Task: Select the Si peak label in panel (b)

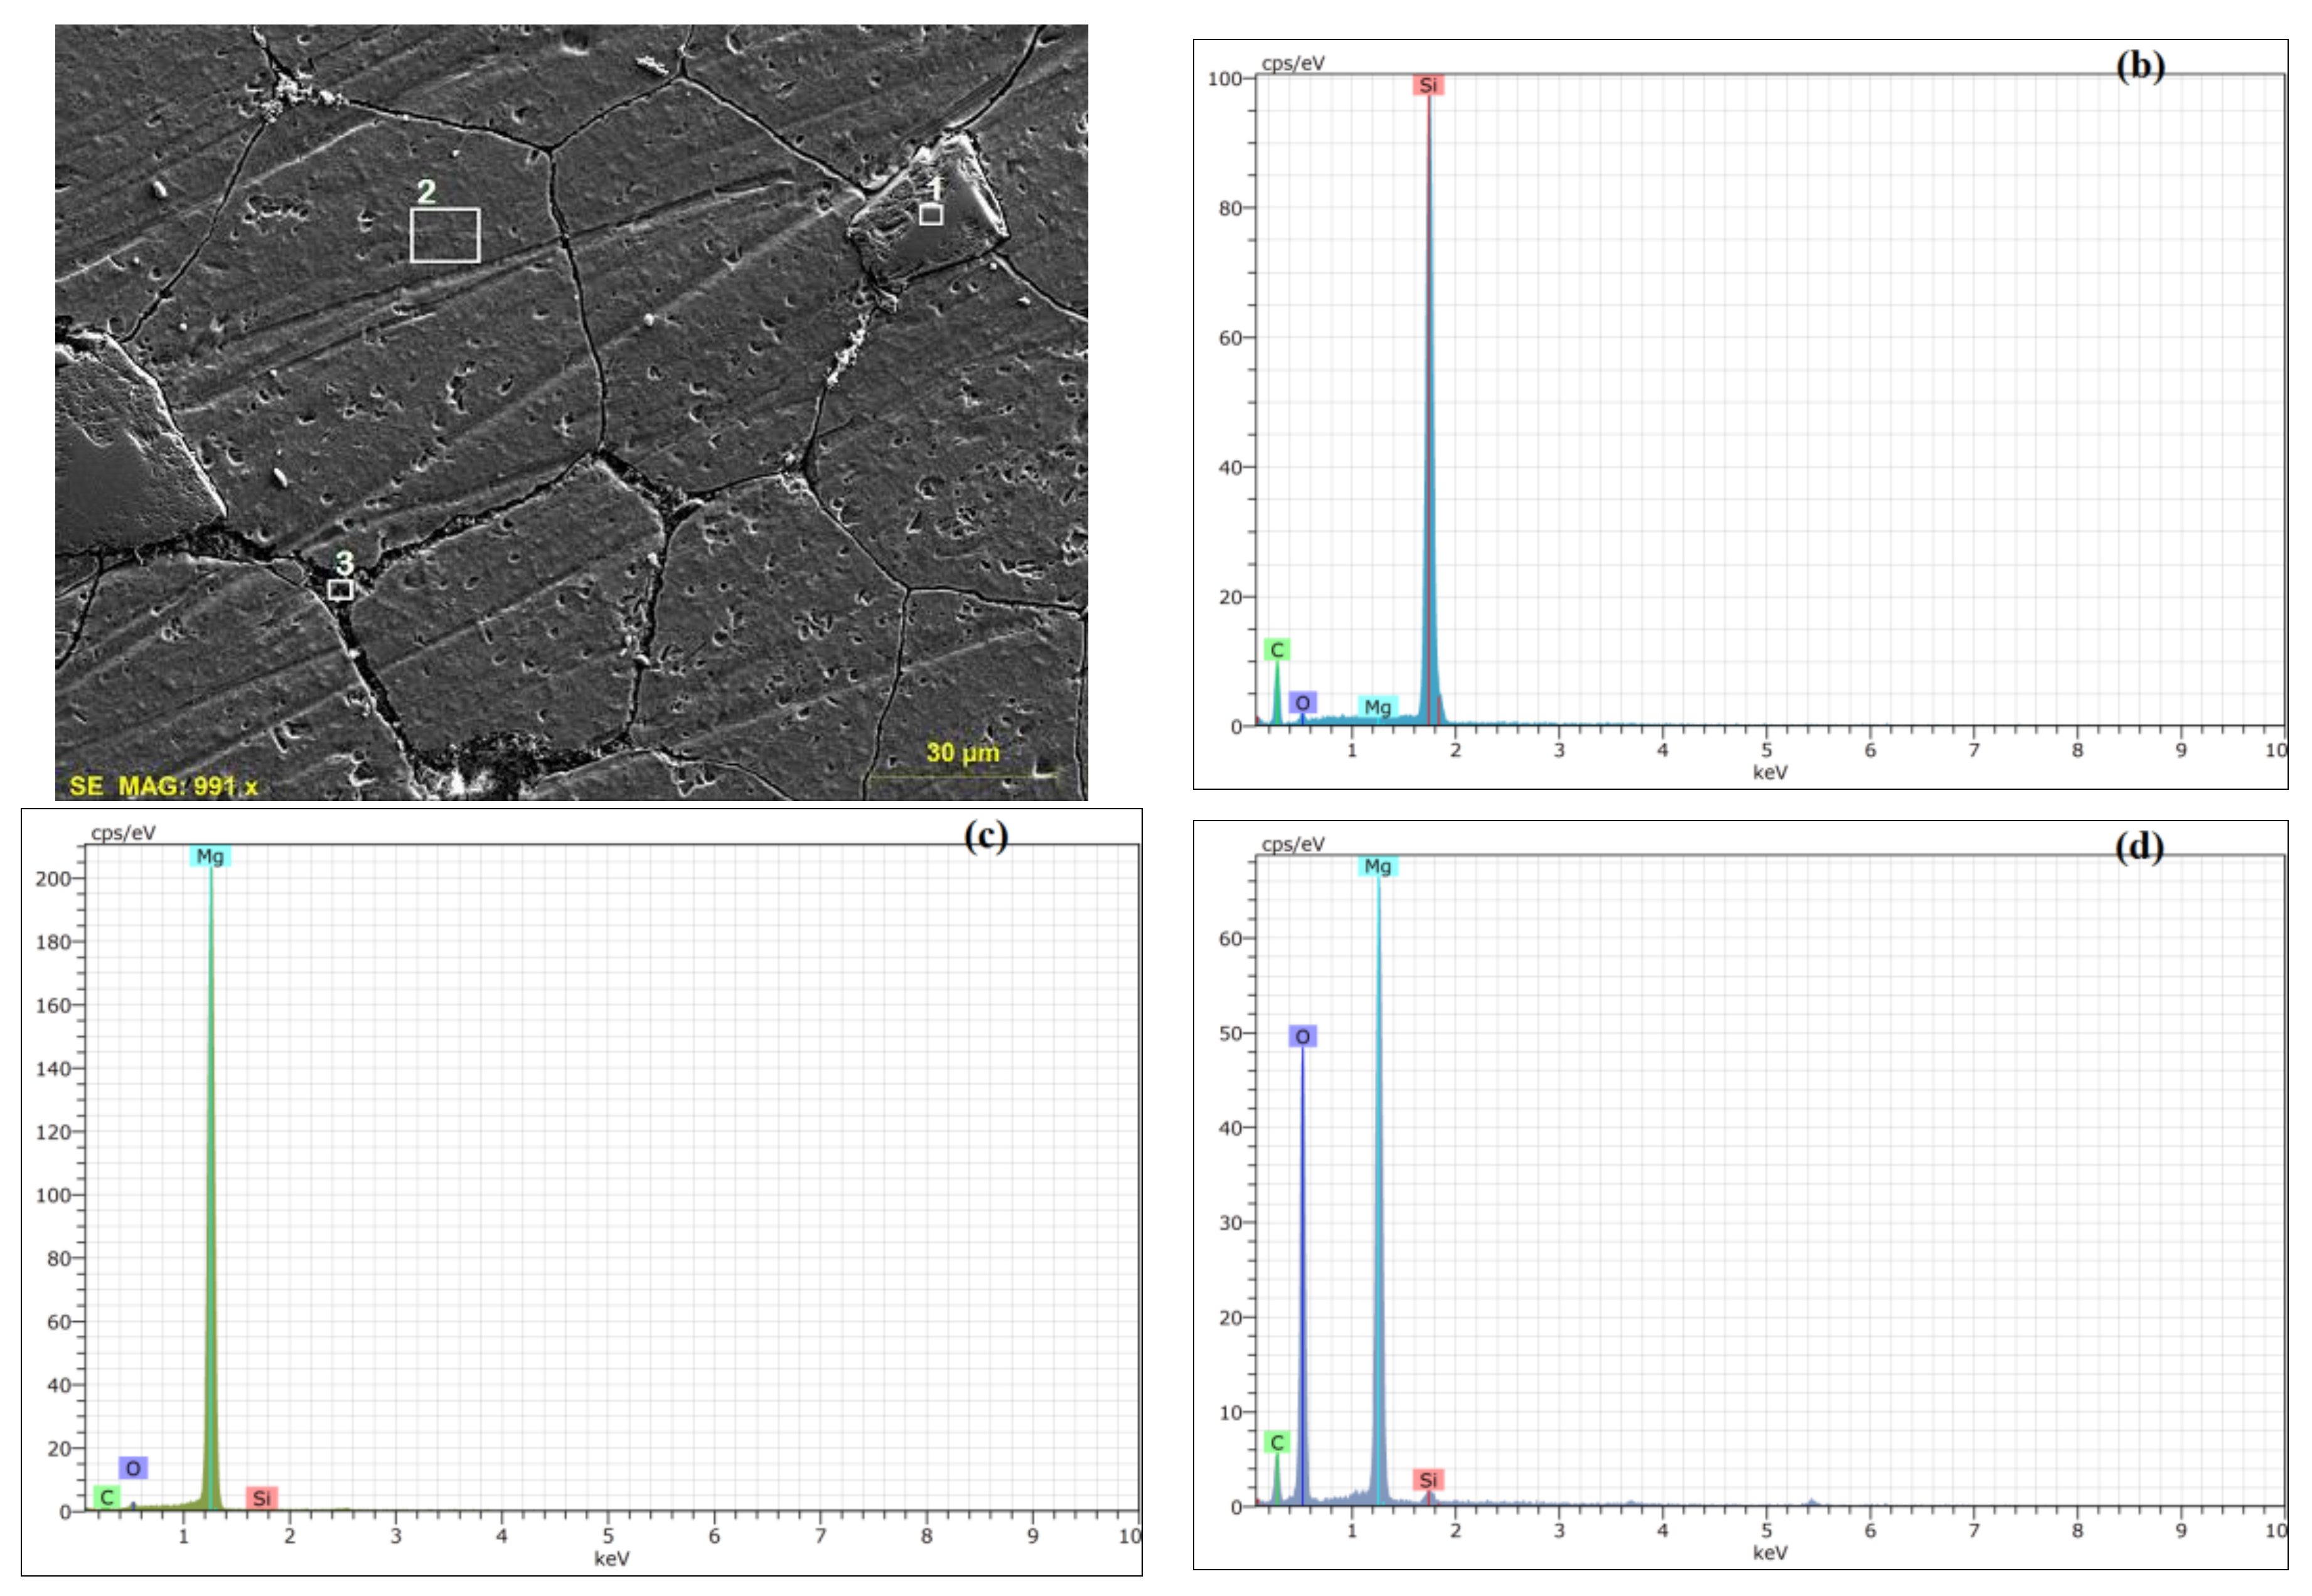Action: (1431, 85)
